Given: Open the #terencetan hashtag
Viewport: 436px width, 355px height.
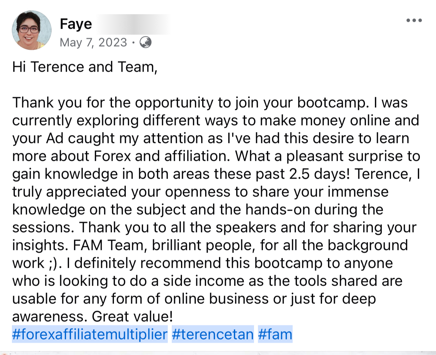Looking at the screenshot, I should click(x=213, y=334).
